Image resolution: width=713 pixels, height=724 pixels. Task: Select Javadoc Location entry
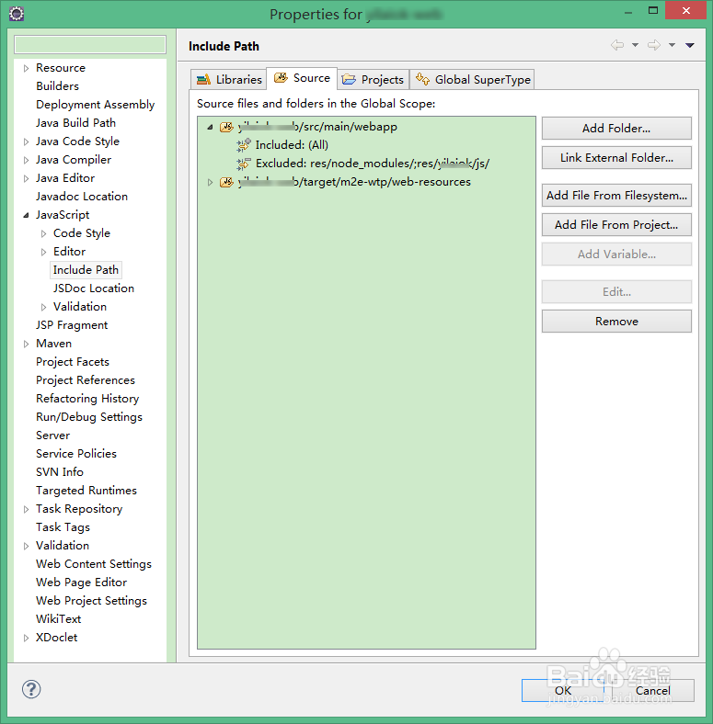tap(82, 197)
